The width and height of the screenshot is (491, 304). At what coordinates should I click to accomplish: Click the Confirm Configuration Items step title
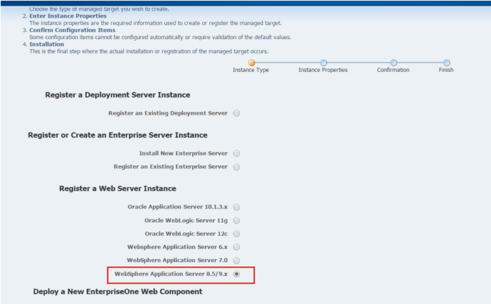click(73, 30)
